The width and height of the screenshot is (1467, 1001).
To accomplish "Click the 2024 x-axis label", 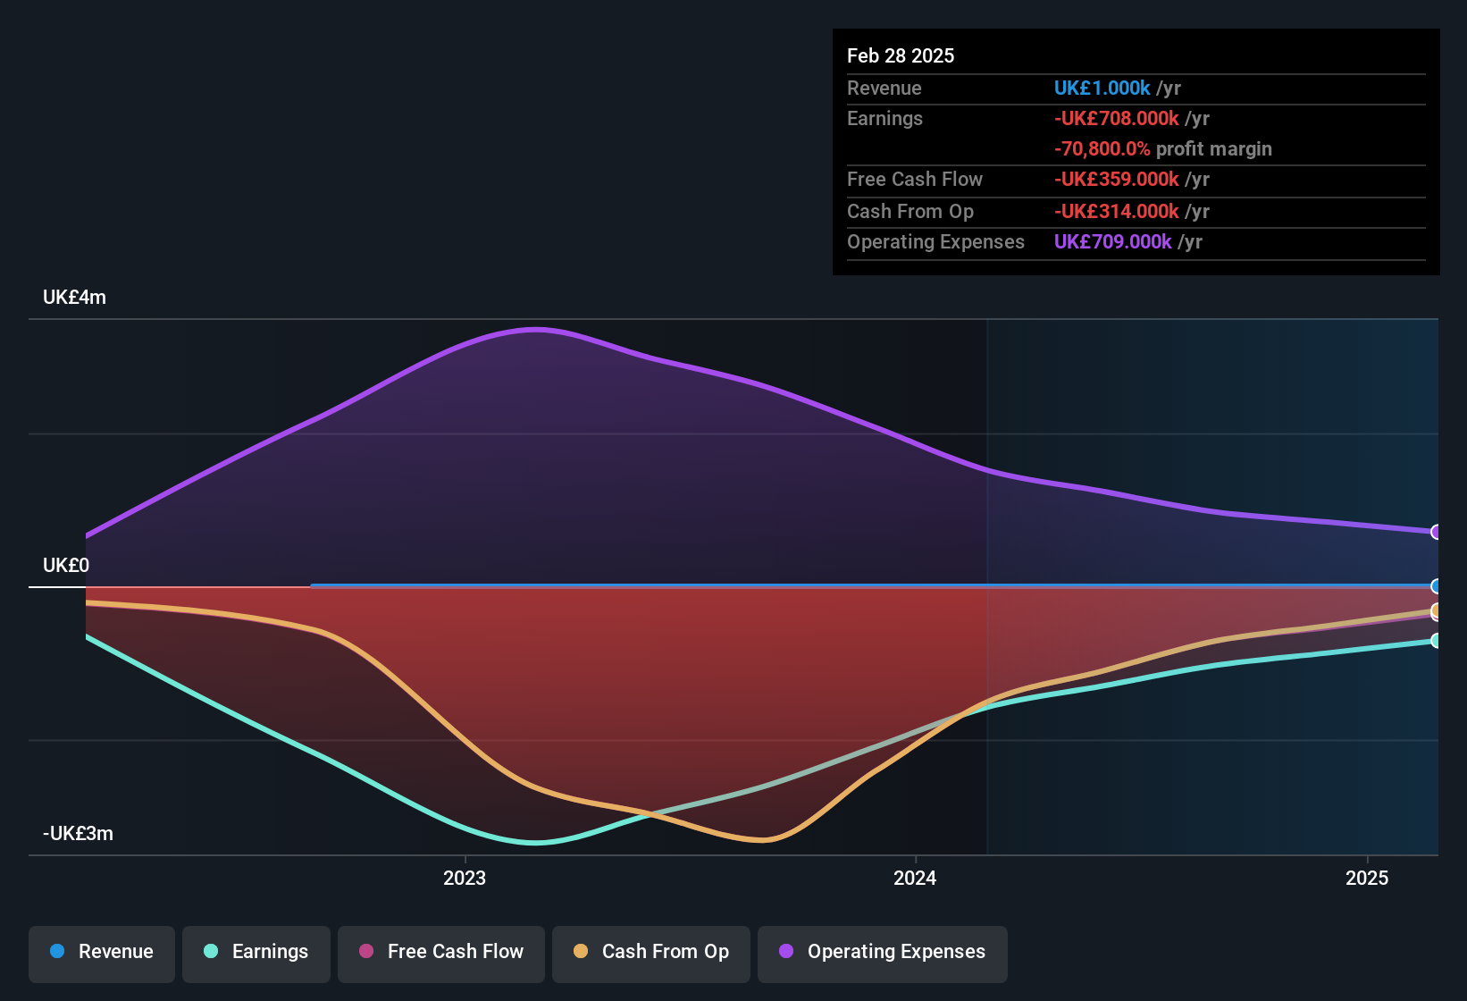I will [x=915, y=878].
